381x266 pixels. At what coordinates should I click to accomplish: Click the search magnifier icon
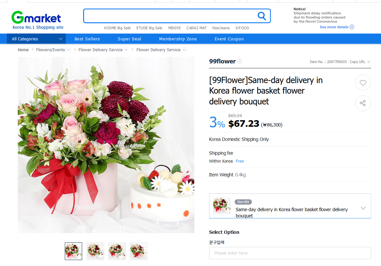pyautogui.click(x=262, y=16)
